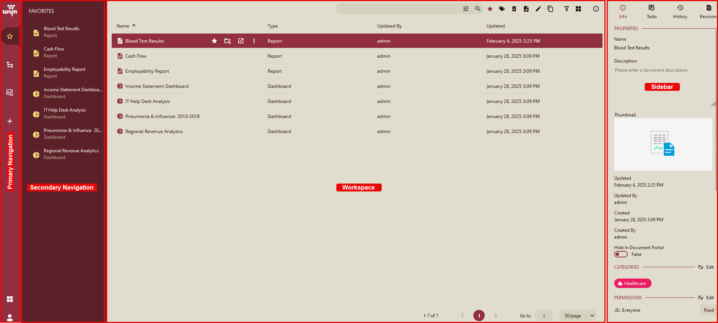Open advanced search options sliders icon
This screenshot has height=323, width=718.
(x=466, y=9)
